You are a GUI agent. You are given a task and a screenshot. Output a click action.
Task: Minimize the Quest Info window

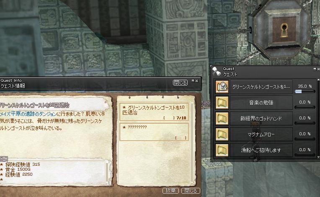coord(193,81)
